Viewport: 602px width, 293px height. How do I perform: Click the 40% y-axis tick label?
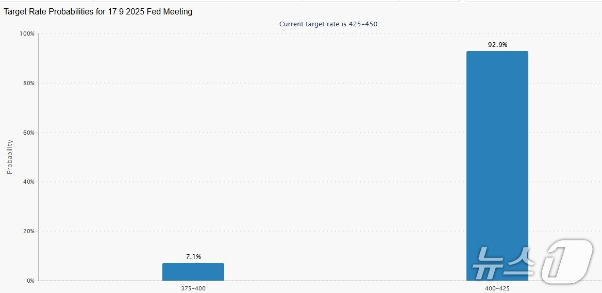[x=28, y=182]
